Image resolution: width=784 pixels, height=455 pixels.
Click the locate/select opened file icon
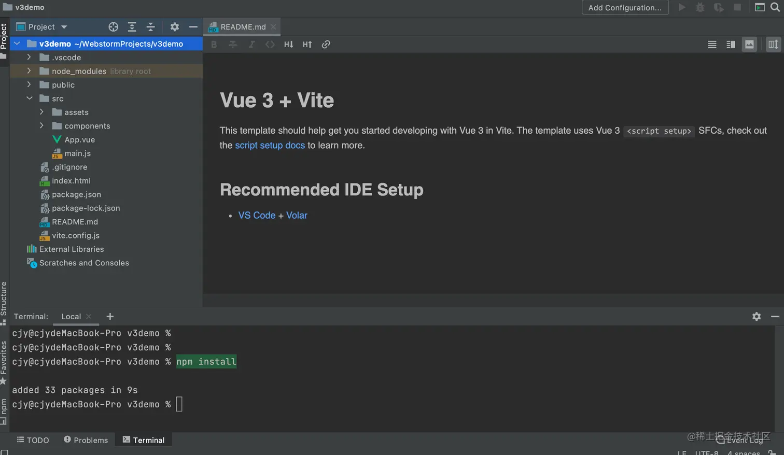click(113, 27)
